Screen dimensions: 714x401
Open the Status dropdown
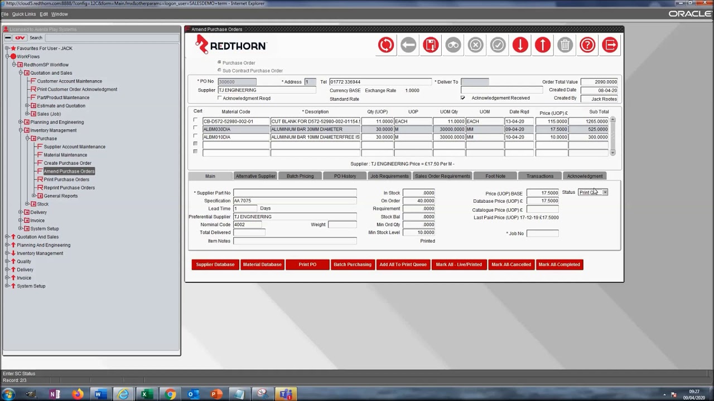(x=605, y=192)
